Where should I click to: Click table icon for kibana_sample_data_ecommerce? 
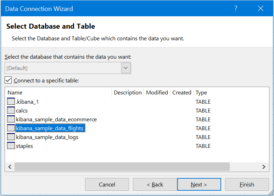(11, 119)
